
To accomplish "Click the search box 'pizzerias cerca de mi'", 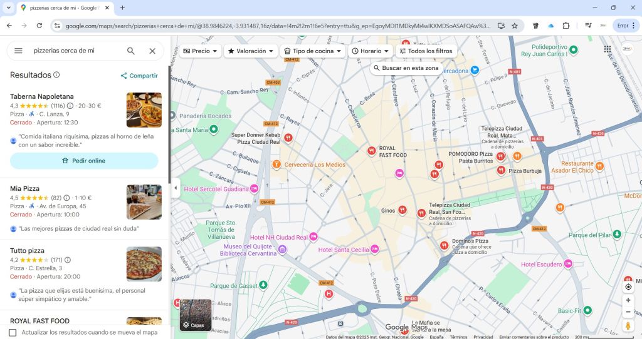I will coord(76,51).
